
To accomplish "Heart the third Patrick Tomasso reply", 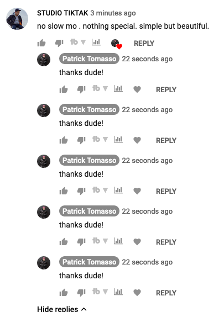I will pyautogui.click(x=137, y=191).
